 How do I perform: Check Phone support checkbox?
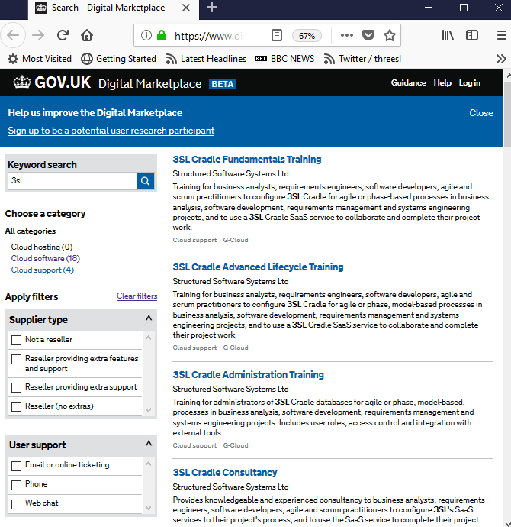click(x=17, y=485)
